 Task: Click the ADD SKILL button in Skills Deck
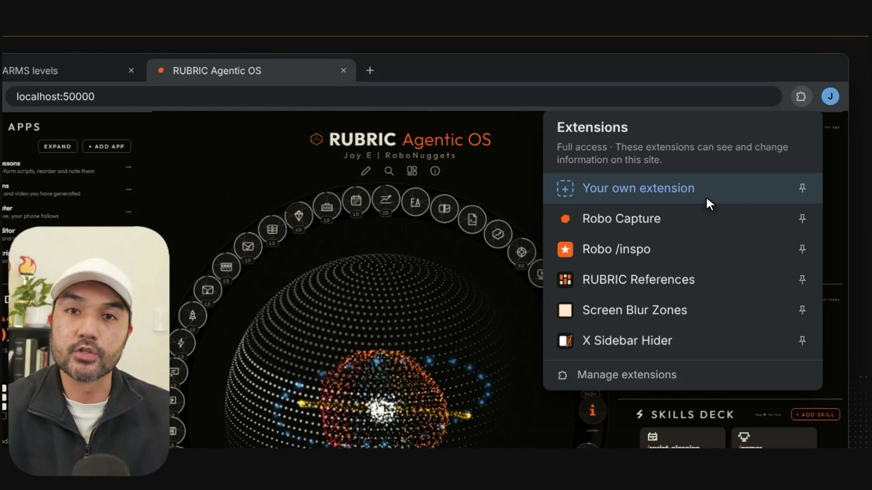coord(816,414)
